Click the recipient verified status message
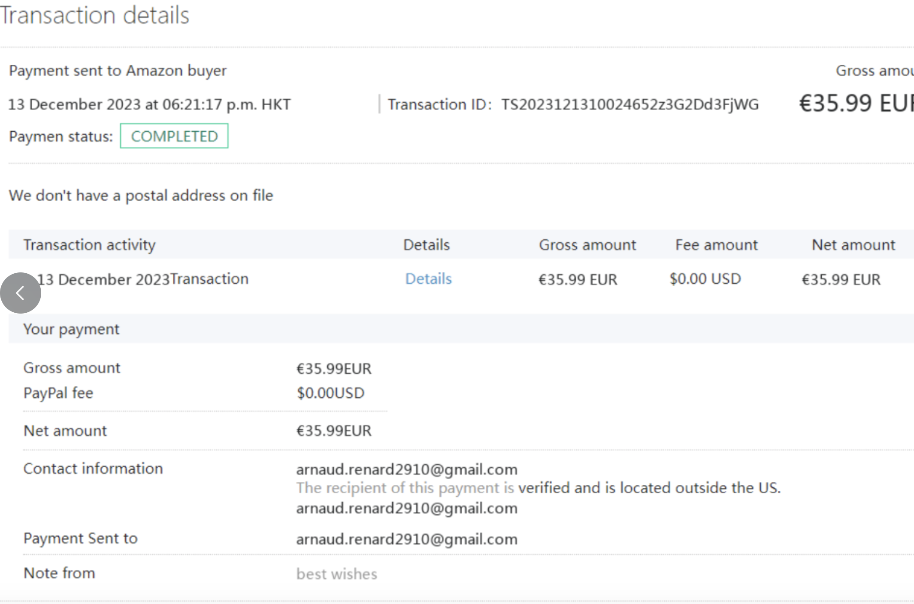The height and width of the screenshot is (604, 914). [x=538, y=488]
